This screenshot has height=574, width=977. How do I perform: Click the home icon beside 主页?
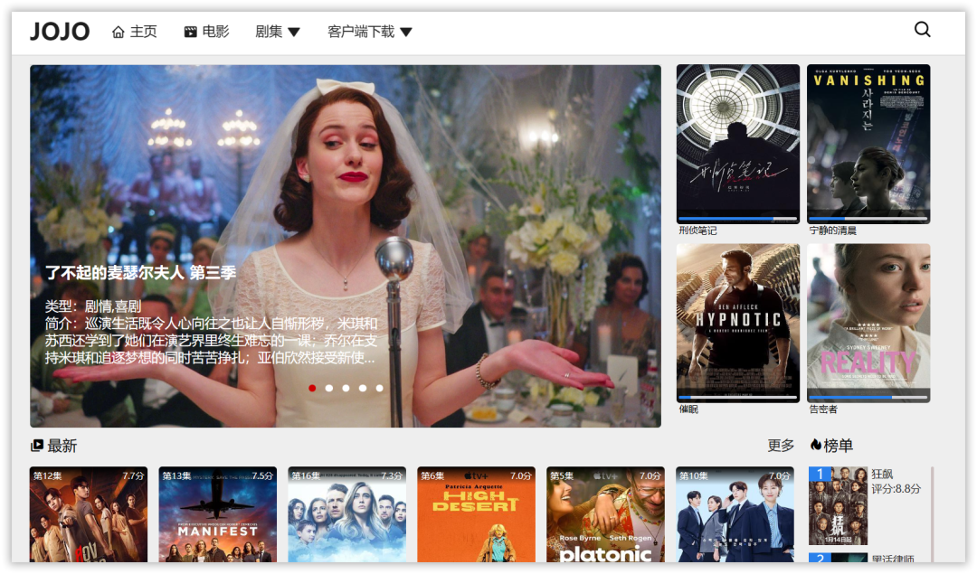click(x=119, y=32)
